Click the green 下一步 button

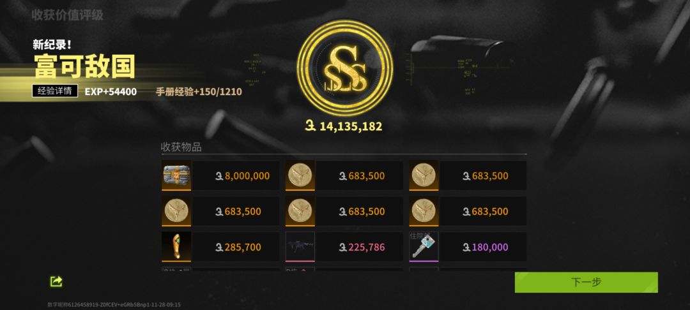(586, 283)
